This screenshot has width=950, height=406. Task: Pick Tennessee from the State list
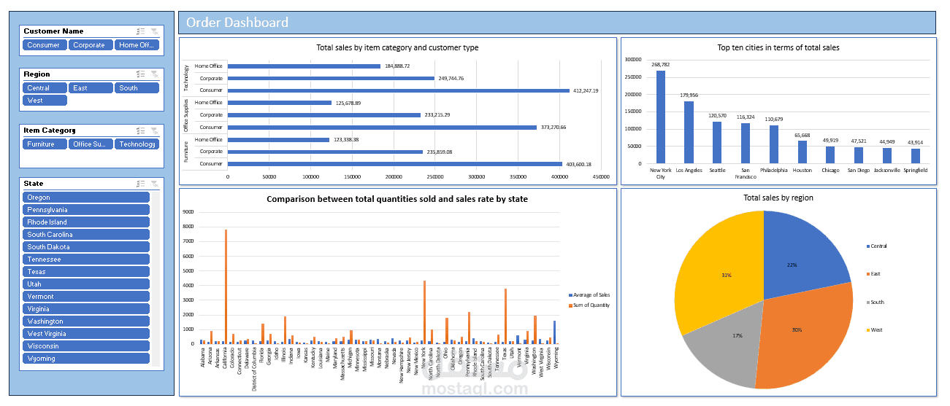86,259
